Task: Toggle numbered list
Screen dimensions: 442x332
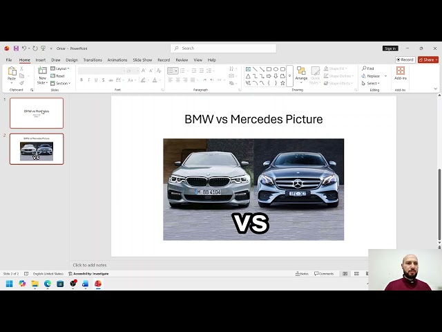Action: [x=182, y=71]
